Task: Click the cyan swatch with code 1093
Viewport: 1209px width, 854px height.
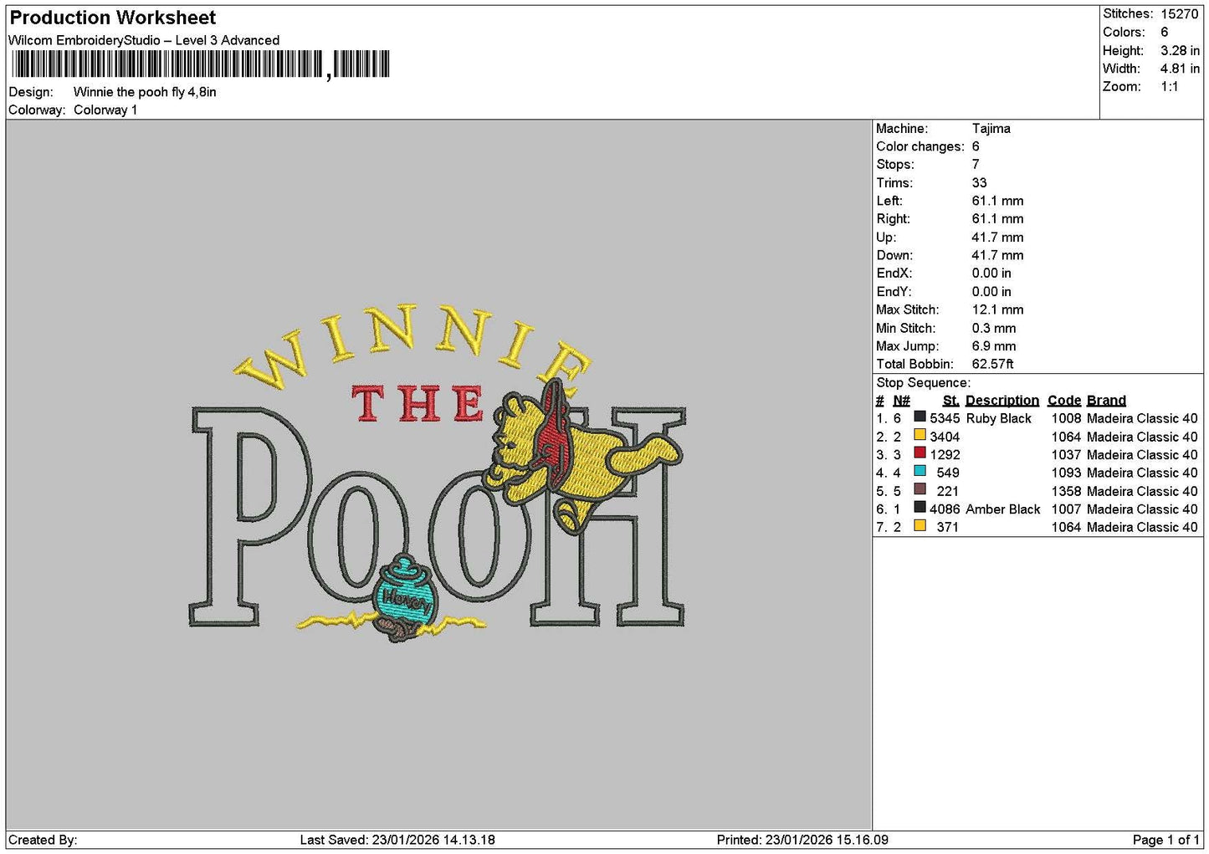Action: click(920, 472)
